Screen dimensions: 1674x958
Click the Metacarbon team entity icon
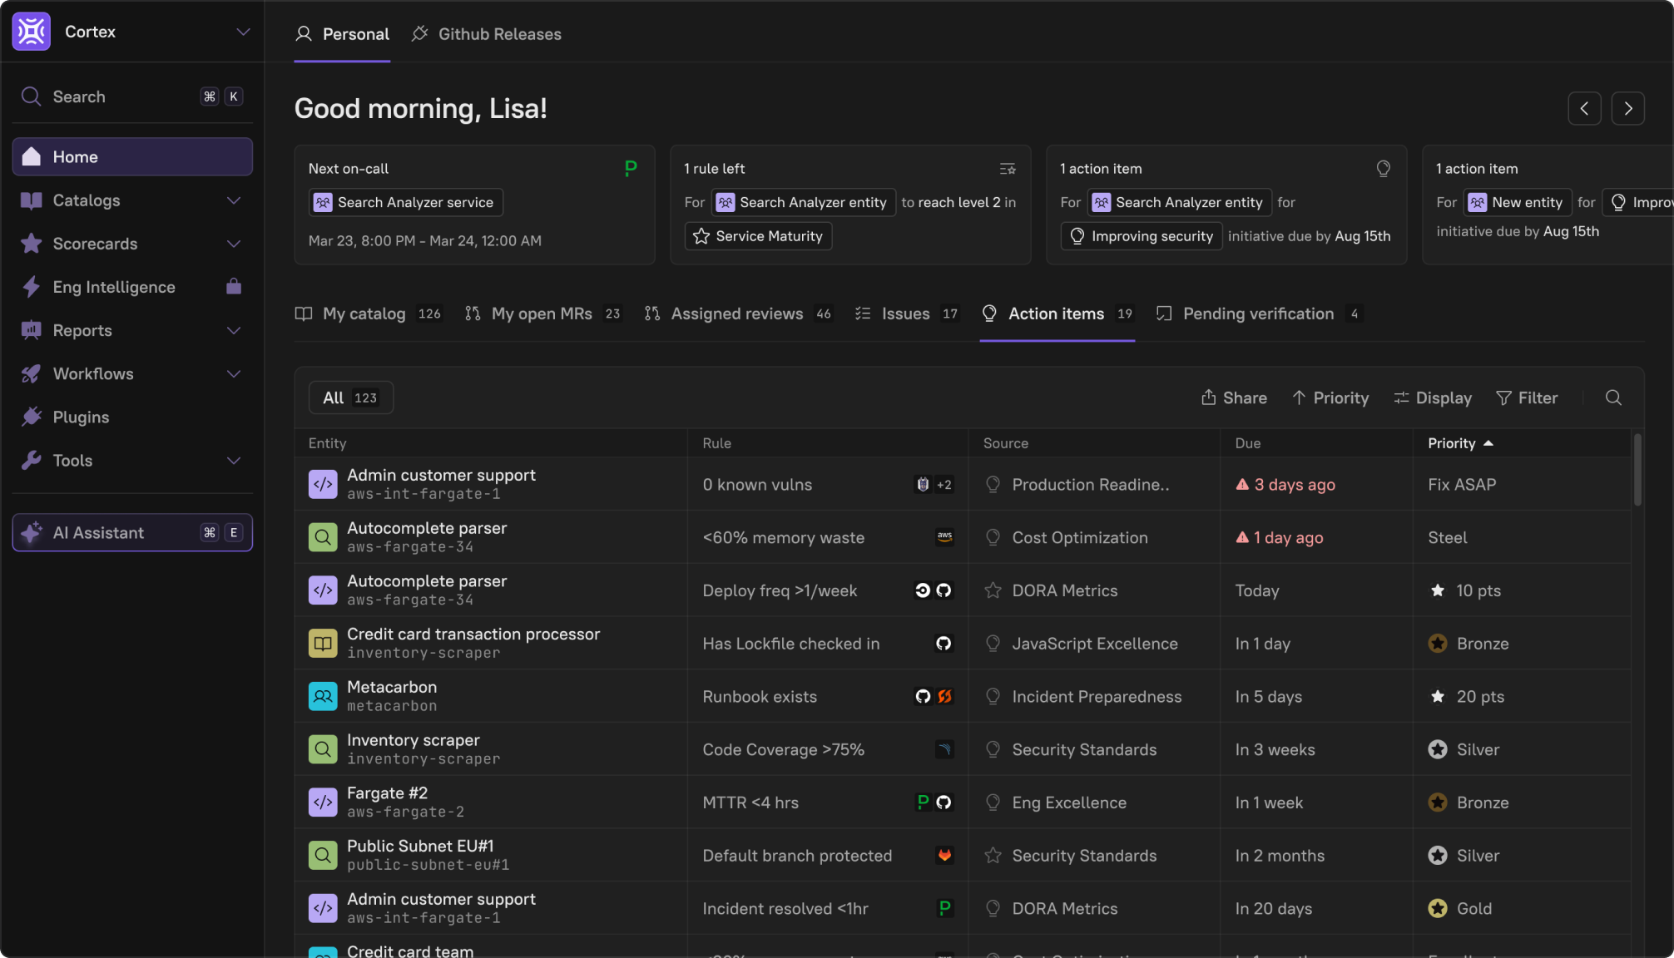tap(323, 696)
